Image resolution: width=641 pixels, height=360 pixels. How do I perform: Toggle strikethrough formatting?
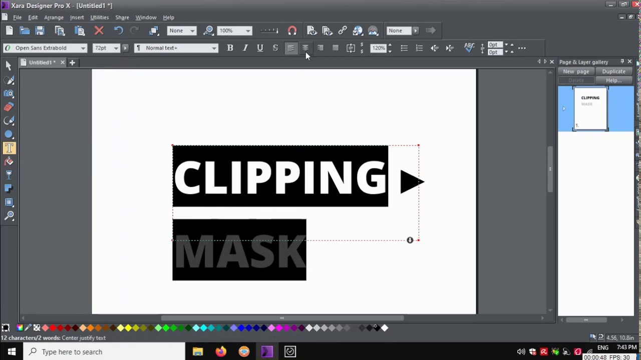point(275,48)
